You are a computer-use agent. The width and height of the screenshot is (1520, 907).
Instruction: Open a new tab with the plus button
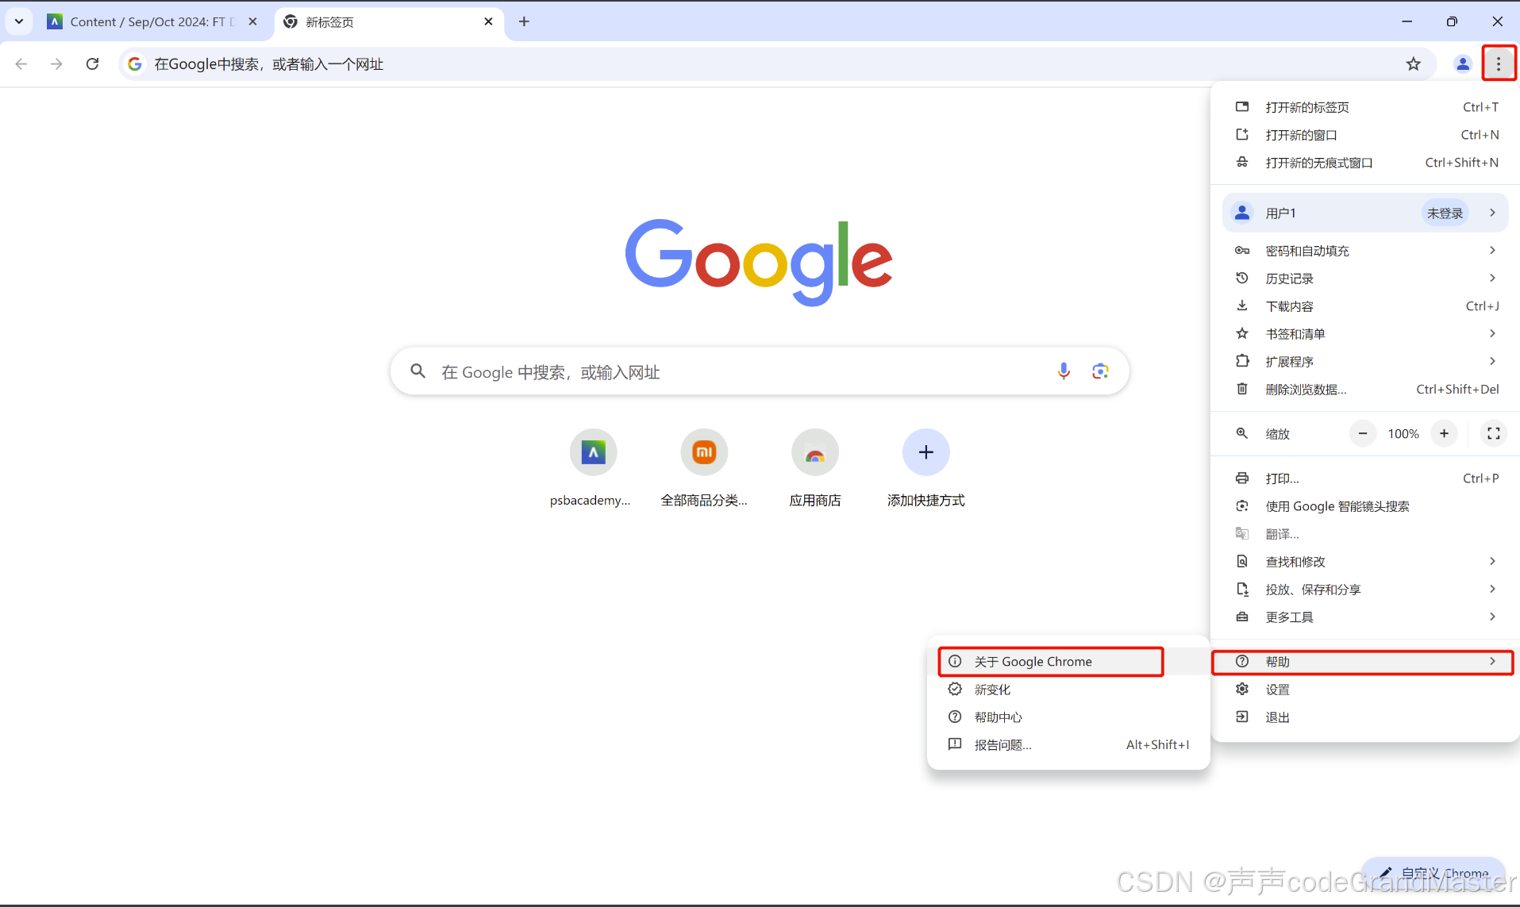coord(524,21)
